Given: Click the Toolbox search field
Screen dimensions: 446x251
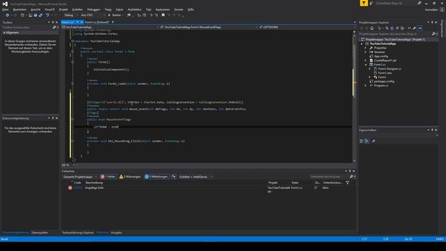Looking at the screenshot, I should click(27, 27).
